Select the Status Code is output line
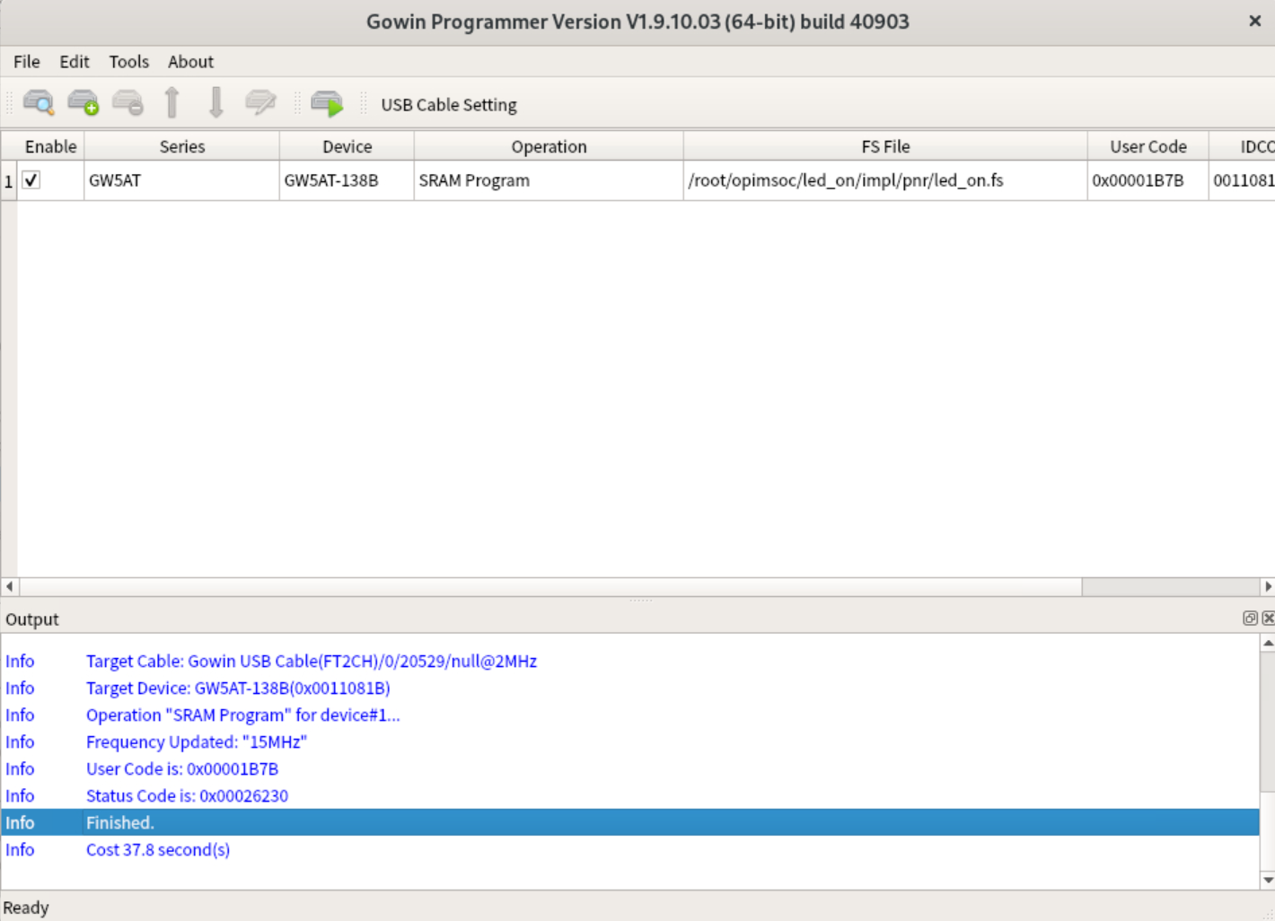 630,796
